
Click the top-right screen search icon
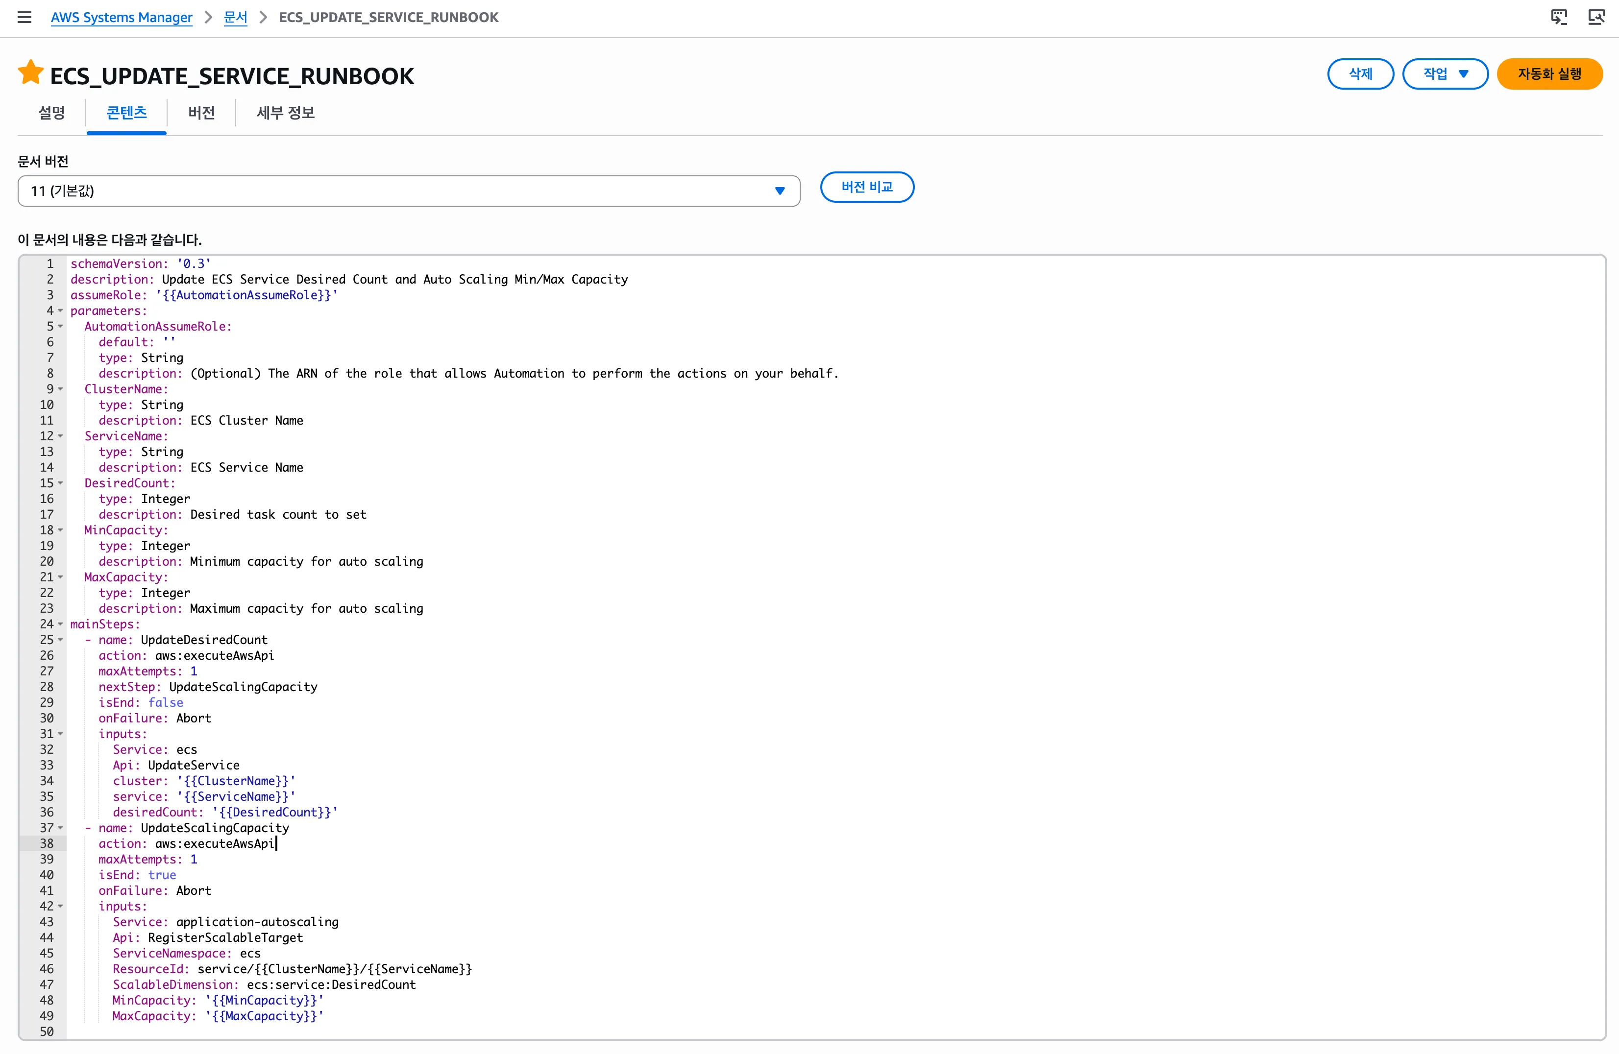(1596, 17)
